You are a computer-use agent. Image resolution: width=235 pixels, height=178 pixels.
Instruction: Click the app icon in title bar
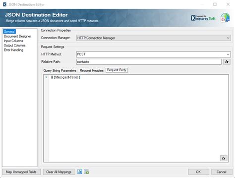(4, 4)
